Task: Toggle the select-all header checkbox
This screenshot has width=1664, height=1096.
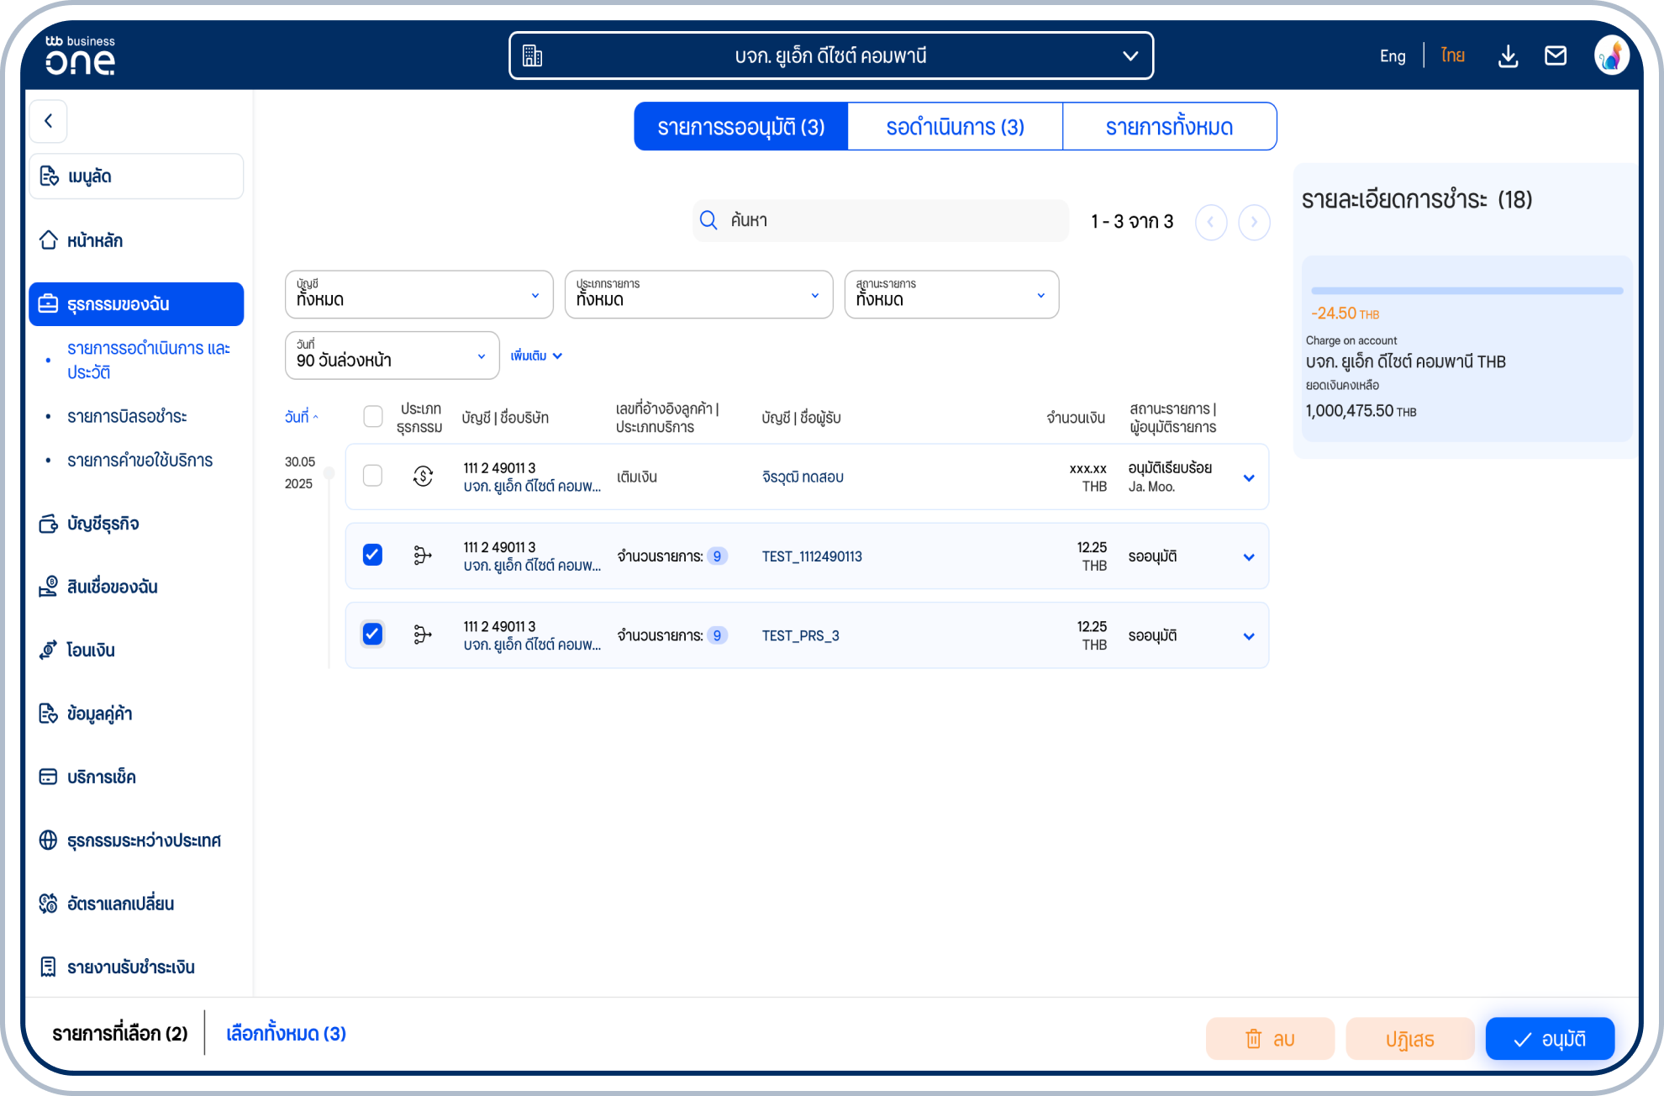Action: click(372, 416)
